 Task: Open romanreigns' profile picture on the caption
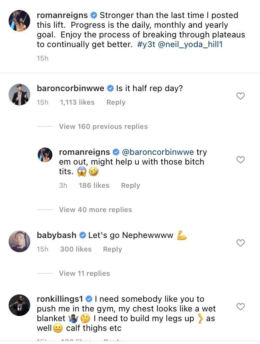[x=19, y=21]
